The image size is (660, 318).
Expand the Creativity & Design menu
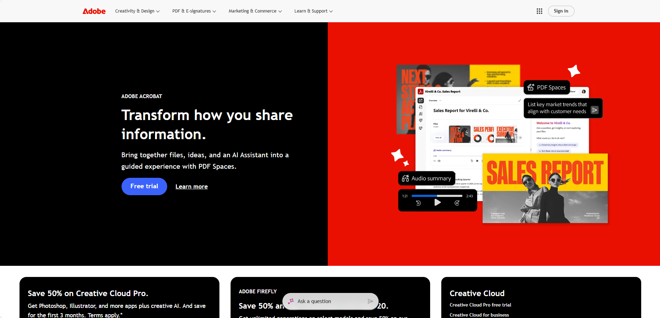[137, 11]
